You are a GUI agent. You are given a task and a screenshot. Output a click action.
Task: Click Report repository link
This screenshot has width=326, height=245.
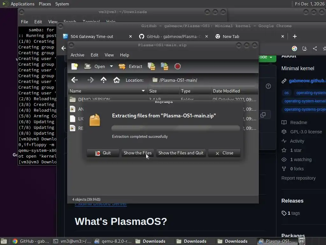click(298, 178)
